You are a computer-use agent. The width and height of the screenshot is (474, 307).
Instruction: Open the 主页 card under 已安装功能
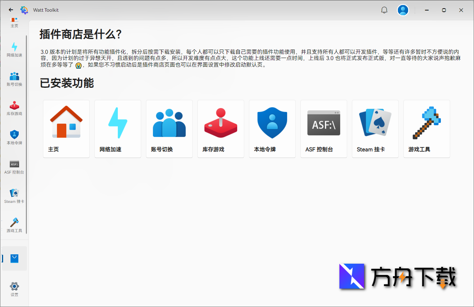pos(66,129)
